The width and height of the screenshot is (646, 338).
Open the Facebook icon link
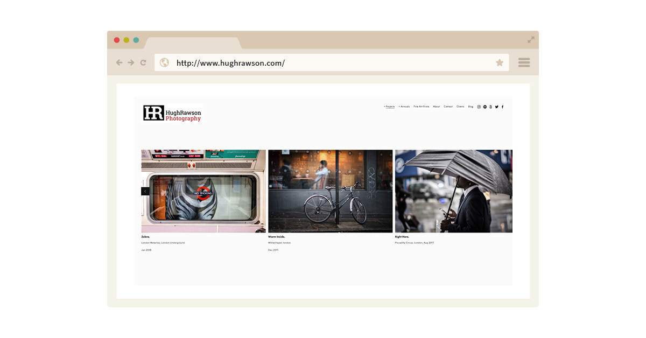click(503, 107)
